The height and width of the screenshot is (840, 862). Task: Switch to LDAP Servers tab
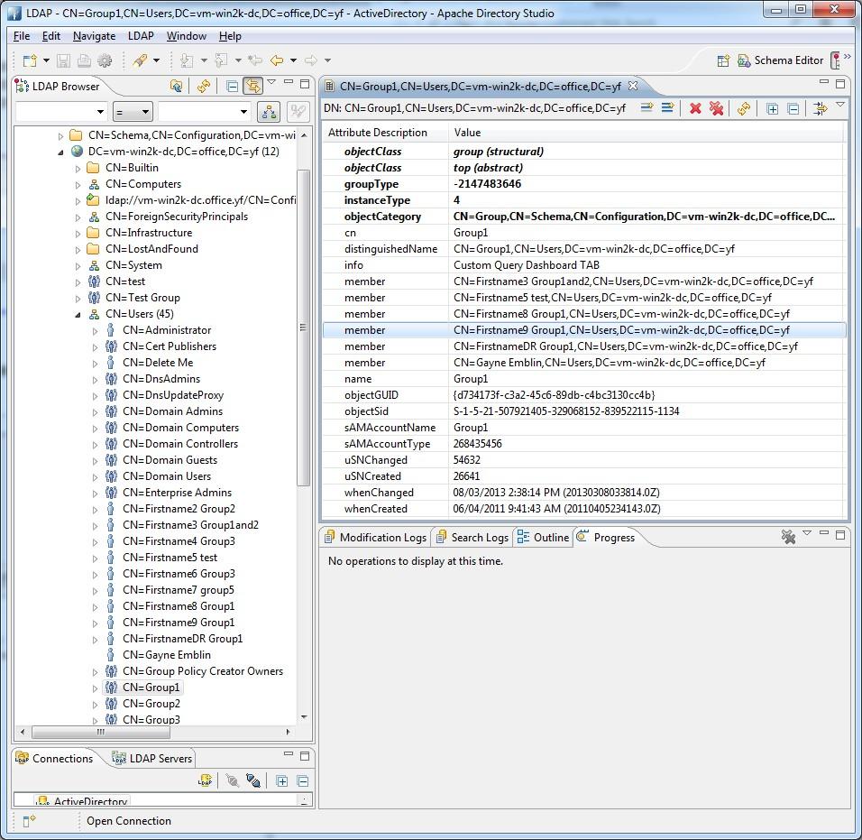pos(152,759)
